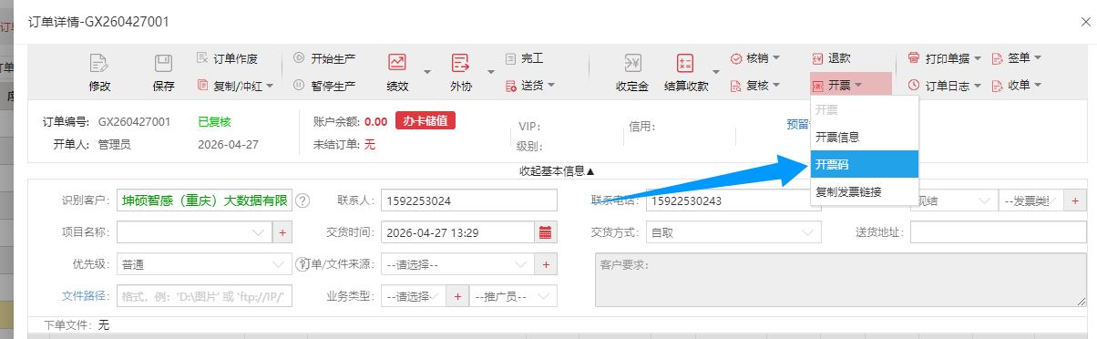1097x339 pixels.
Task: Click the 送货地址 address input field
Action: [x=998, y=232]
